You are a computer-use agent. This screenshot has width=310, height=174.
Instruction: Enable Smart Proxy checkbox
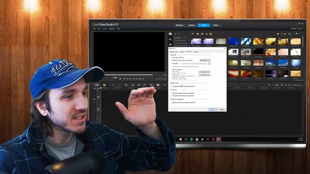(172, 58)
